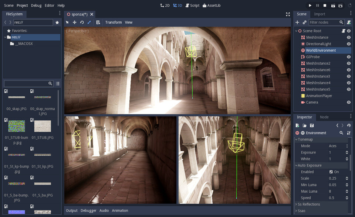Click the list select toolbar icon
Screen dimensions: 355x217
98,23
